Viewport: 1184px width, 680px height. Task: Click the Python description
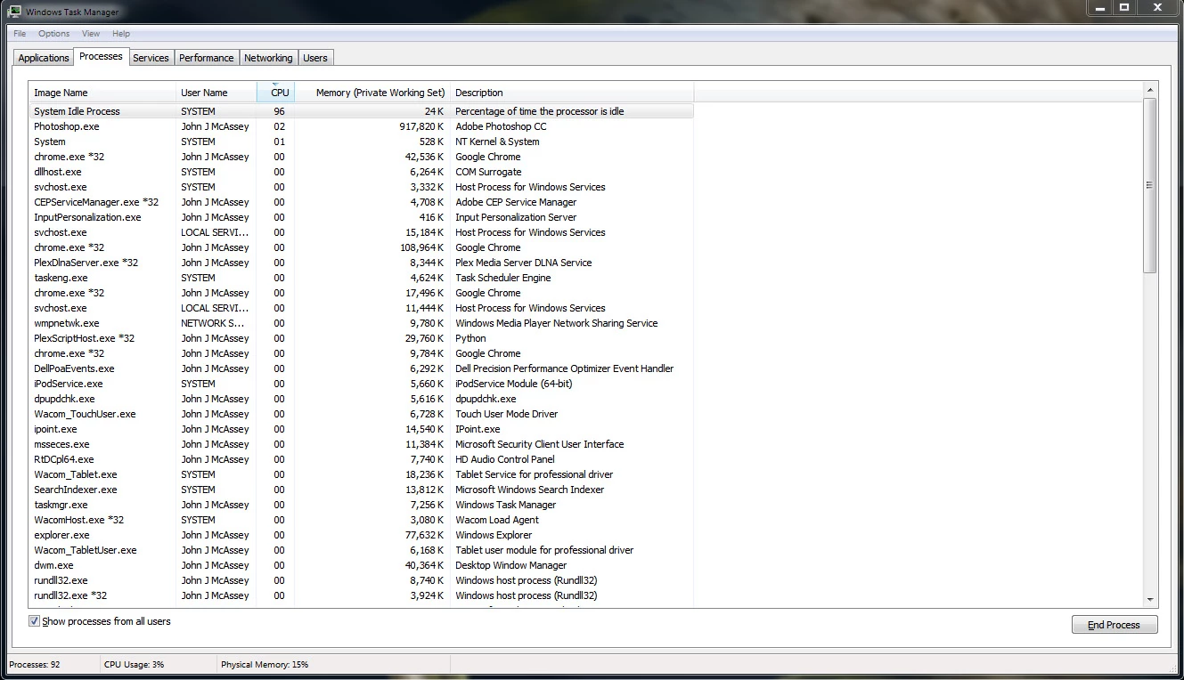coord(470,338)
